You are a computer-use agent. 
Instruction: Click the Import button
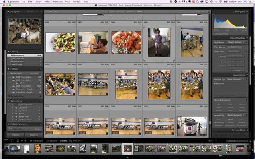tap(16, 135)
